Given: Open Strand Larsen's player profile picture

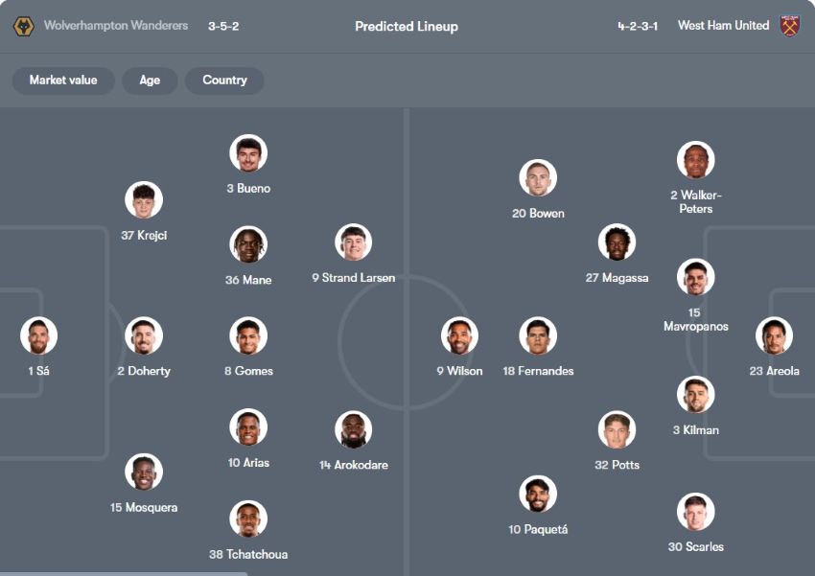Looking at the screenshot, I should click(x=353, y=242).
